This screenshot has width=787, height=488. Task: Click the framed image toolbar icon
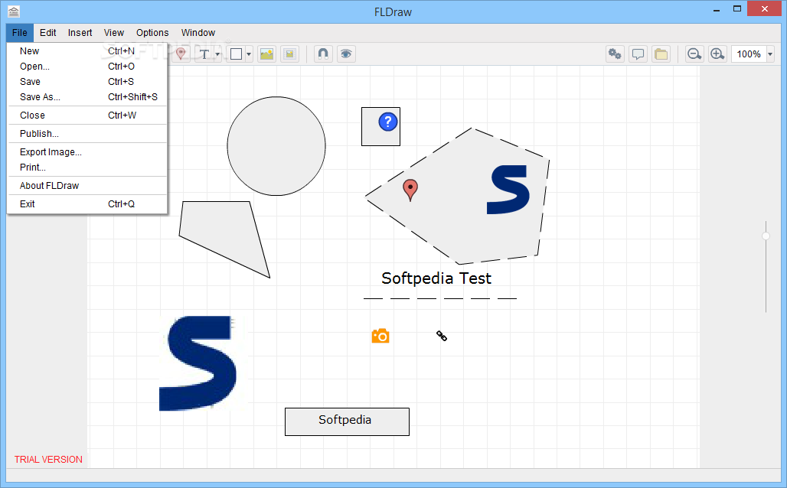click(x=289, y=54)
